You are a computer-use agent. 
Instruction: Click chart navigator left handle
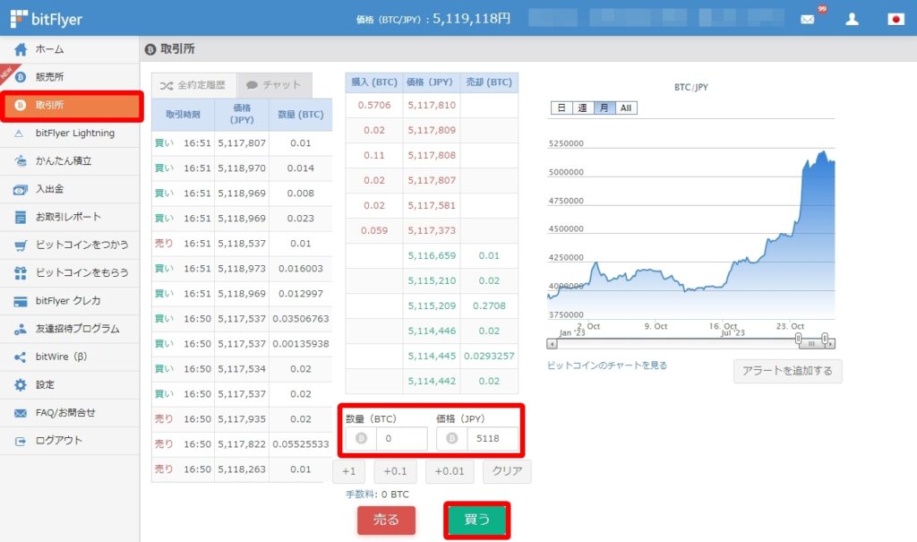798,339
